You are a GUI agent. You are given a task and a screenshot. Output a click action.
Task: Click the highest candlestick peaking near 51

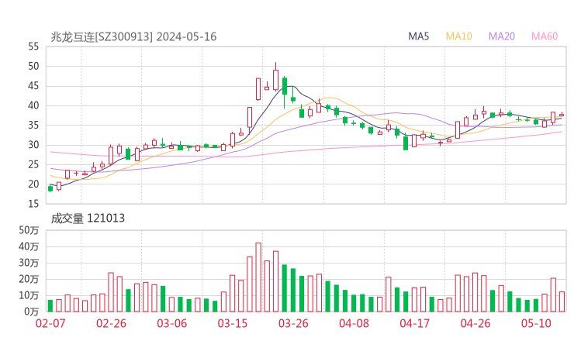click(x=275, y=77)
